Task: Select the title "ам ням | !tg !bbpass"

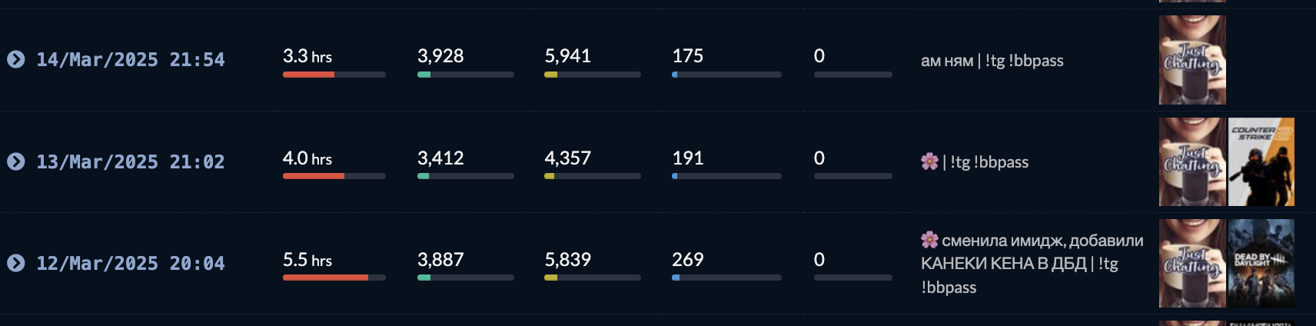Action: click(x=992, y=61)
